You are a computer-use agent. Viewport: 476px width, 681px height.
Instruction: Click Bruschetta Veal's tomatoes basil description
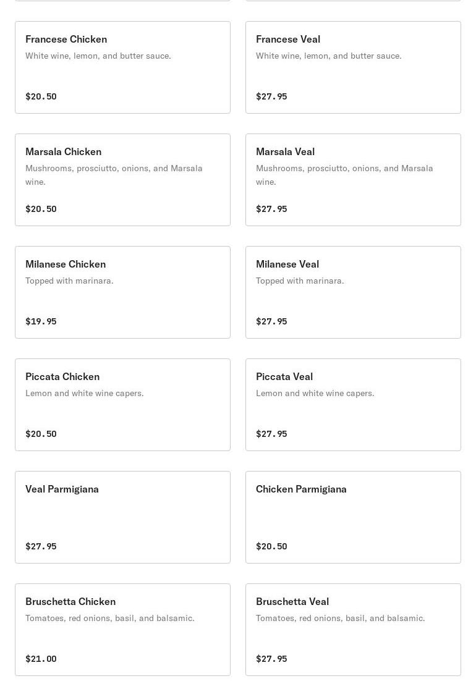[x=341, y=619]
